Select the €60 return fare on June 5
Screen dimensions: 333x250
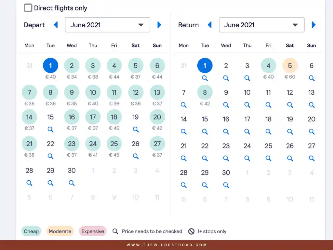point(289,65)
